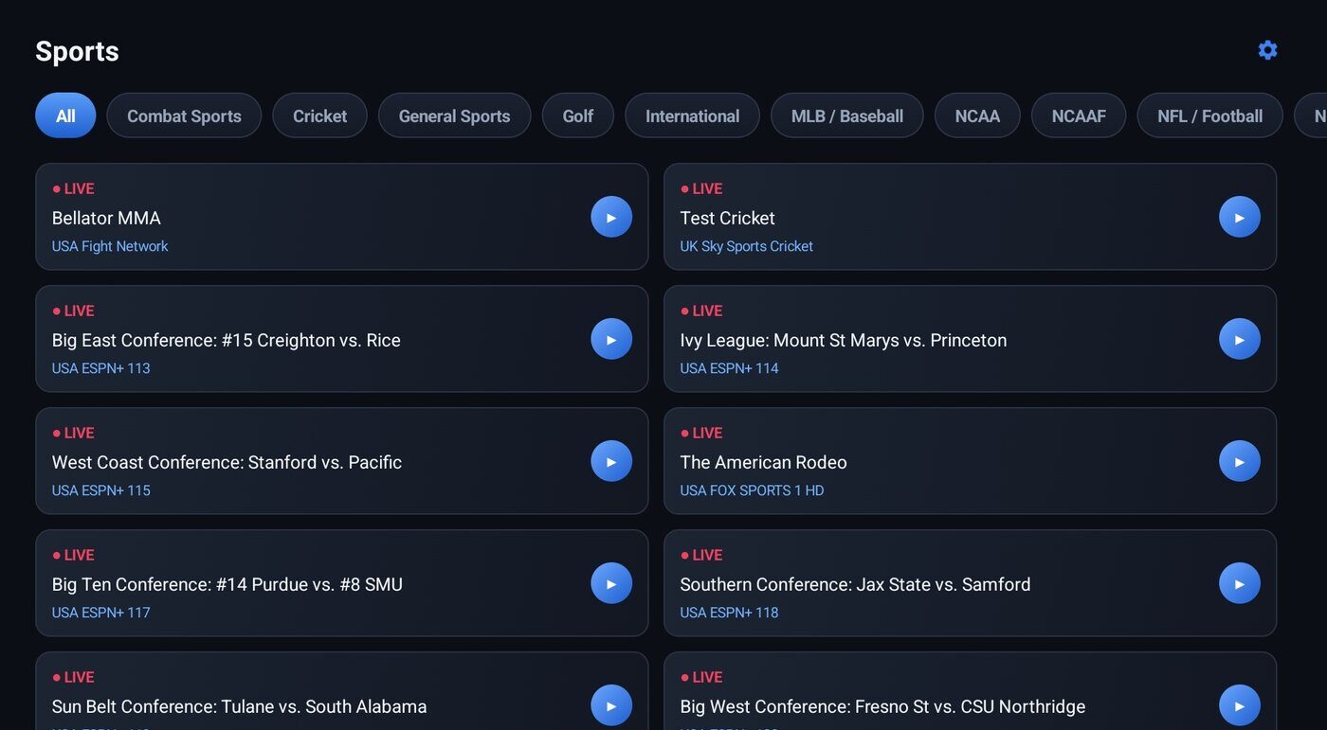Filter by Combat Sports
The width and height of the screenshot is (1327, 730).
tap(184, 116)
